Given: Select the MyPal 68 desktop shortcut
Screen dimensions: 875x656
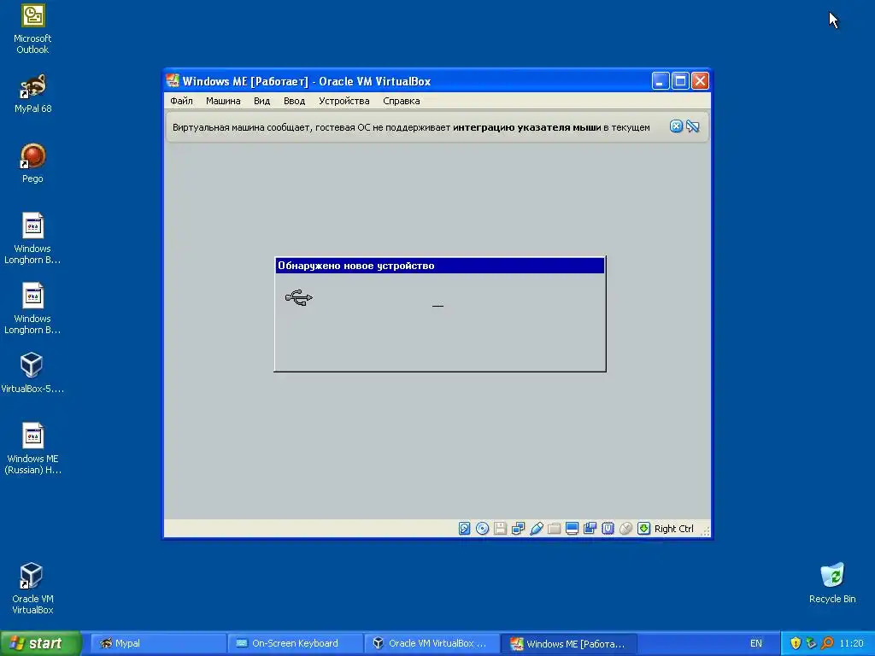Looking at the screenshot, I should point(32,94).
